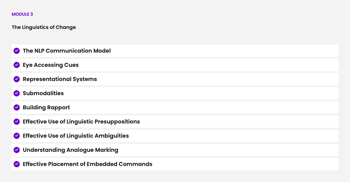Click the check icon beside Embedded Commands lesson
The width and height of the screenshot is (350, 182).
point(17,164)
